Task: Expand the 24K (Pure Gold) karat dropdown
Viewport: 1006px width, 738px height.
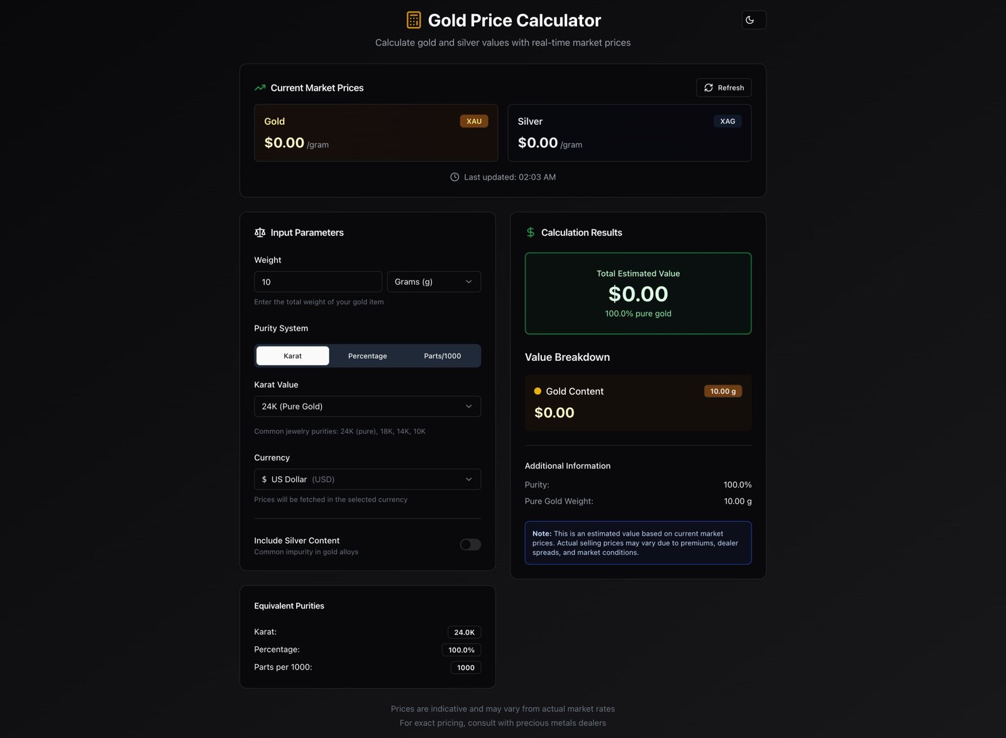Action: coord(367,407)
